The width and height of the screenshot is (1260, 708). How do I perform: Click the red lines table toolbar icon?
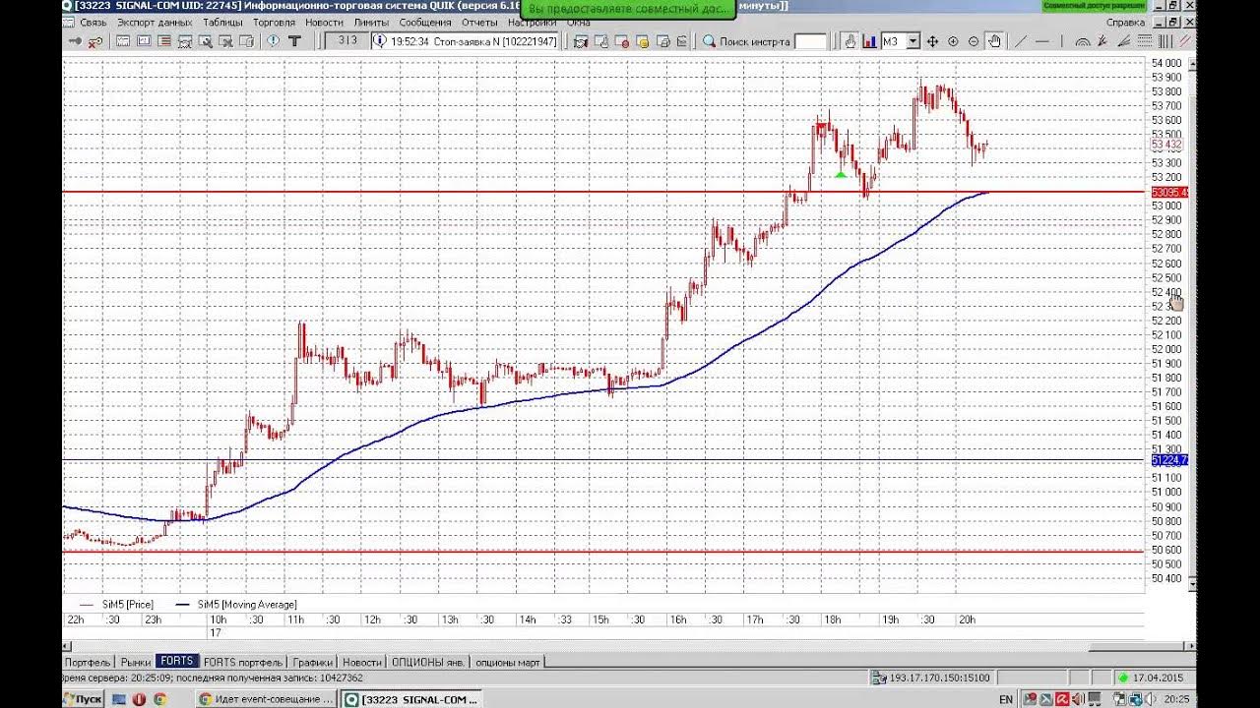[164, 41]
